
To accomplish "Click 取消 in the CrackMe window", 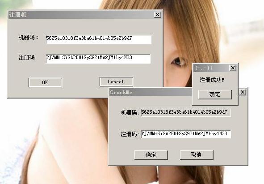I will [x=197, y=155].
